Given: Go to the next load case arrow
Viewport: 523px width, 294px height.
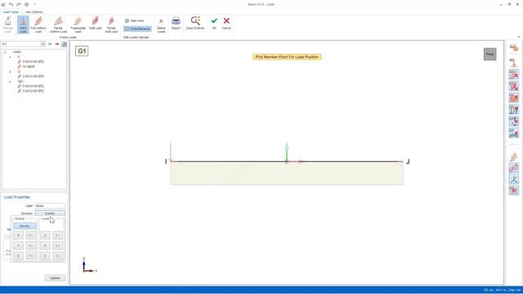Looking at the screenshot, I should [57, 44].
